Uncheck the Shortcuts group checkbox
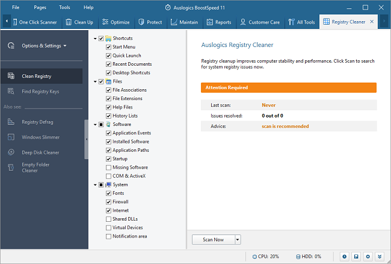Image resolution: width=391 pixels, height=264 pixels. 101,39
